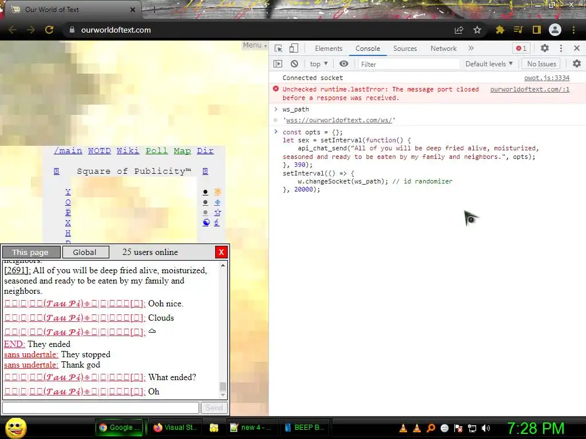Image resolution: width=586 pixels, height=439 pixels.
Task: Open the ourworldoftext.com/:1 error source link
Action: [x=529, y=89]
